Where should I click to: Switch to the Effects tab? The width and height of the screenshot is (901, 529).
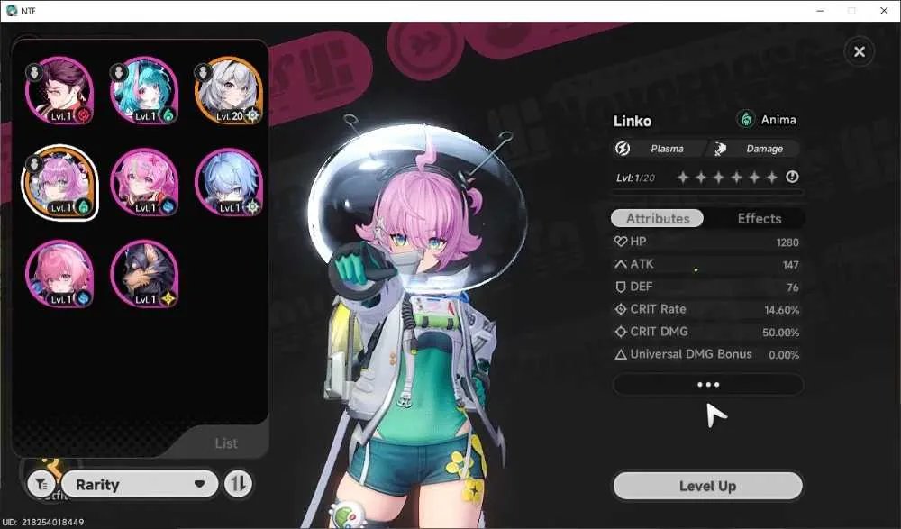(759, 218)
